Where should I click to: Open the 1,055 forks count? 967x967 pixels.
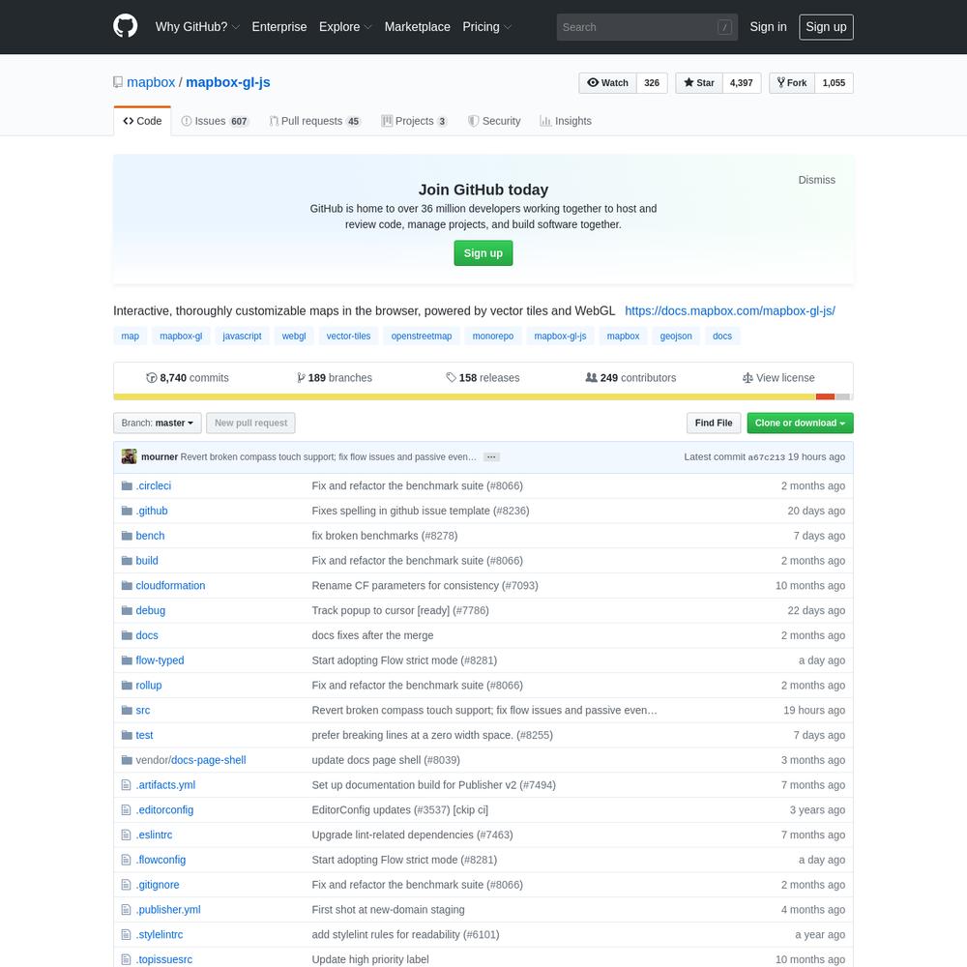click(834, 82)
